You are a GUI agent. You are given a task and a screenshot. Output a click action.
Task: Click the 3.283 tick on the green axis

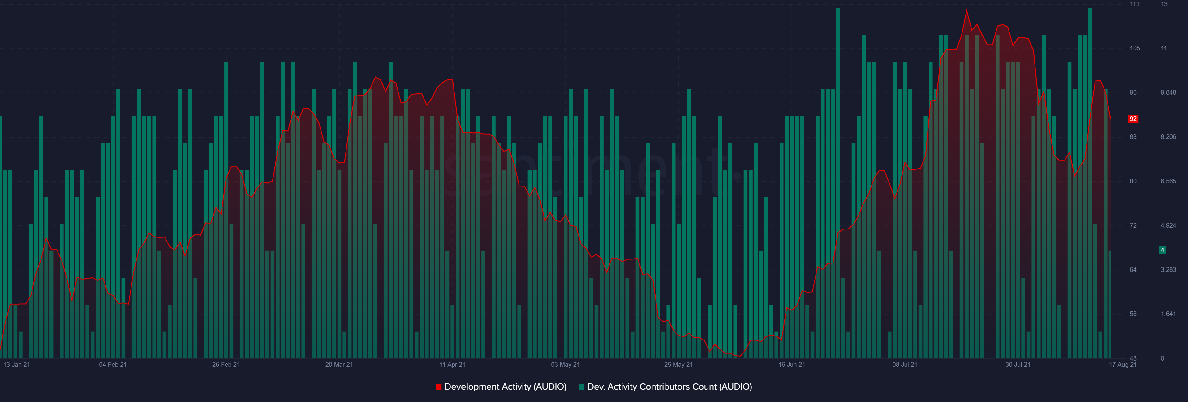tap(1168, 270)
